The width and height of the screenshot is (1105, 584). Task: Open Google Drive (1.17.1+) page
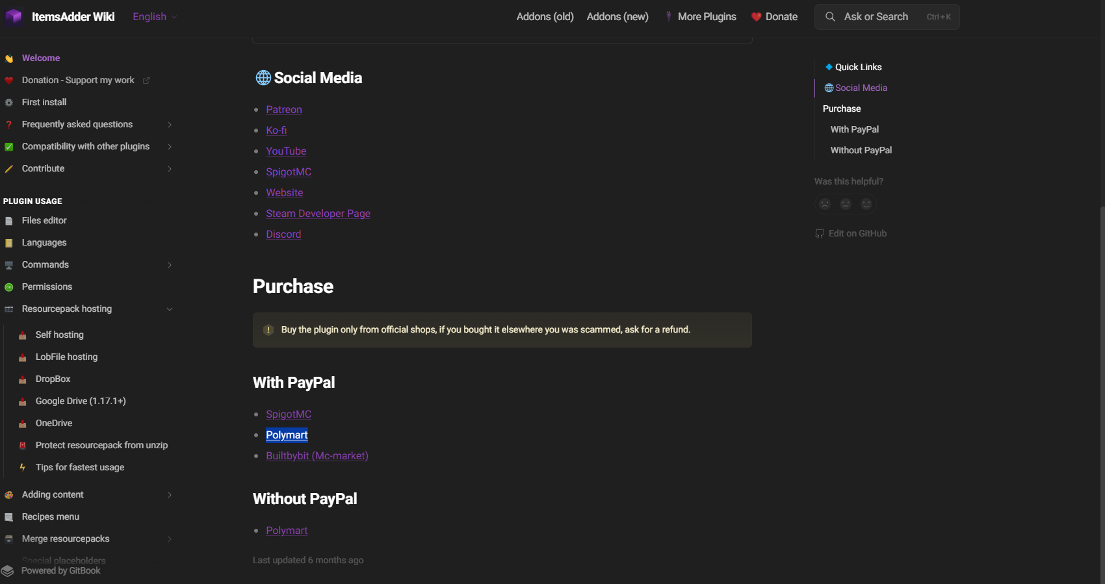point(81,401)
